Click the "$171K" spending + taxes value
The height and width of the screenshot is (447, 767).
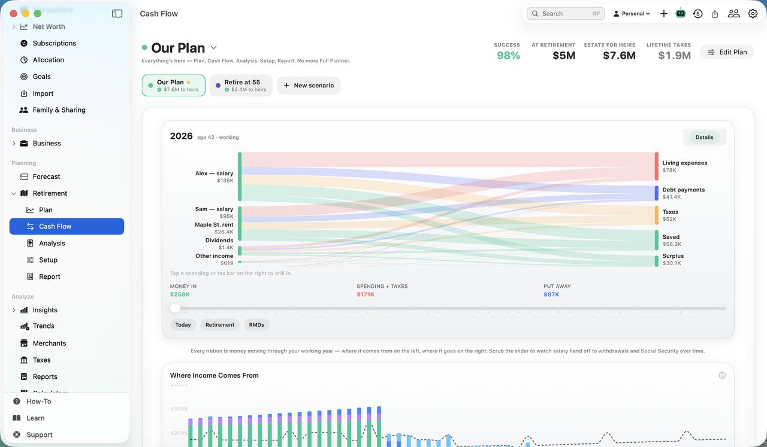pyautogui.click(x=366, y=294)
